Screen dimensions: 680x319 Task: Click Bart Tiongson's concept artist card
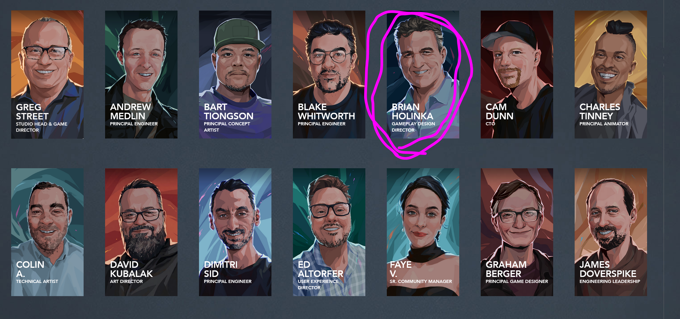pyautogui.click(x=235, y=75)
